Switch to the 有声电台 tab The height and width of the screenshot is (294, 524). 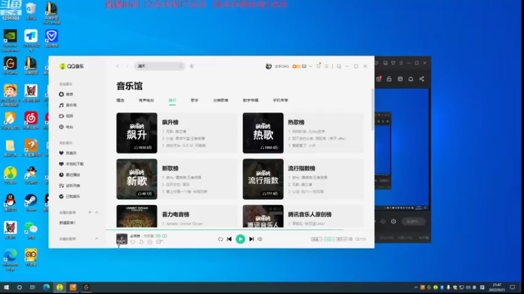click(146, 101)
